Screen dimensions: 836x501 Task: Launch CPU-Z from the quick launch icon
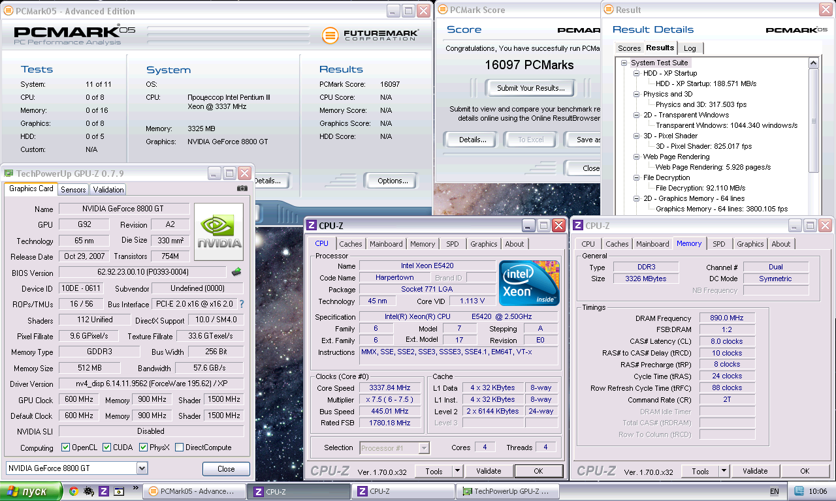[x=104, y=491]
